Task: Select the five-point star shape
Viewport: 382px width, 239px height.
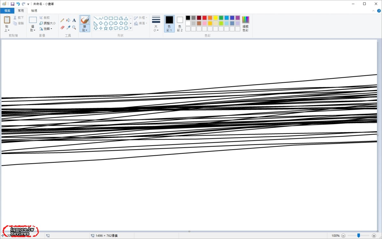Action: (106, 28)
